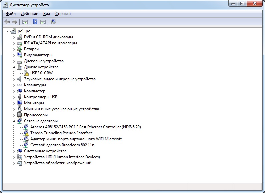Click the Устройства HID category icon
The height and width of the screenshot is (193, 265).
tap(20, 157)
